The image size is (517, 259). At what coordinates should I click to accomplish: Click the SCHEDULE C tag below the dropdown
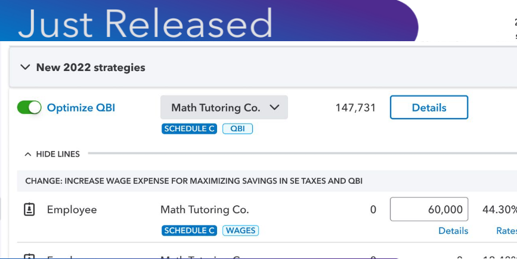pos(188,128)
